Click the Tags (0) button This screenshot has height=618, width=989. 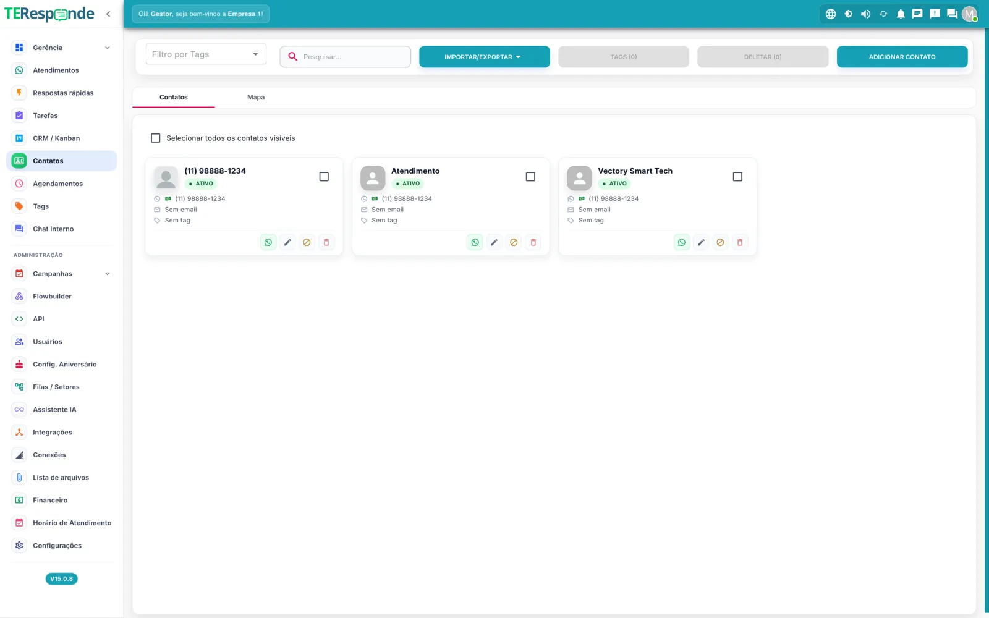pyautogui.click(x=624, y=57)
